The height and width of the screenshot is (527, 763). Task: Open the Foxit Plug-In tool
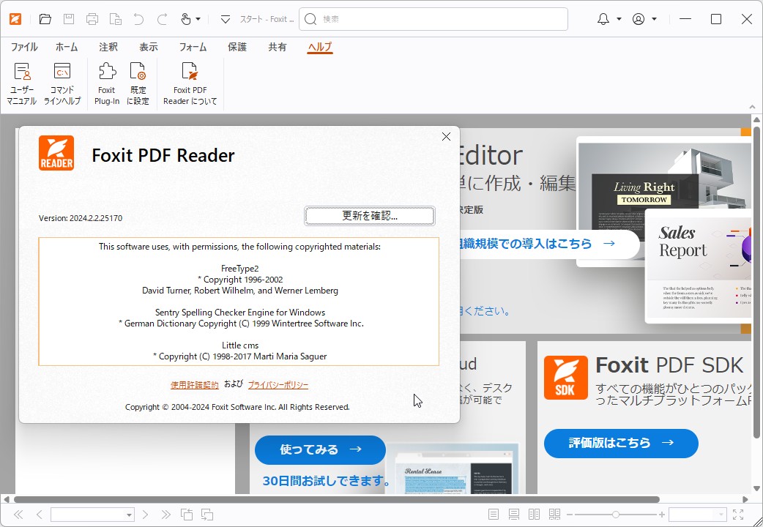(106, 82)
